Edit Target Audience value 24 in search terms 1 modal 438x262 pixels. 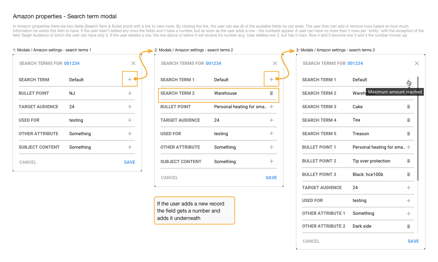72,107
